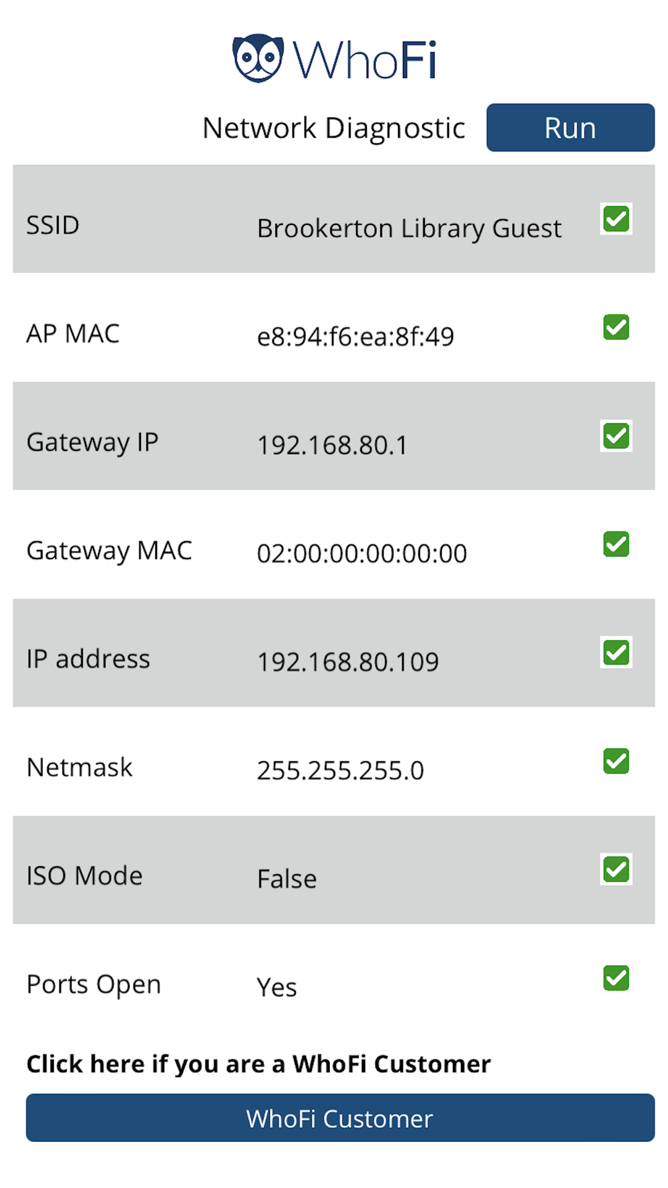Click the Netmask value 255.255.255.0
668x1188 pixels.
pyautogui.click(x=340, y=770)
